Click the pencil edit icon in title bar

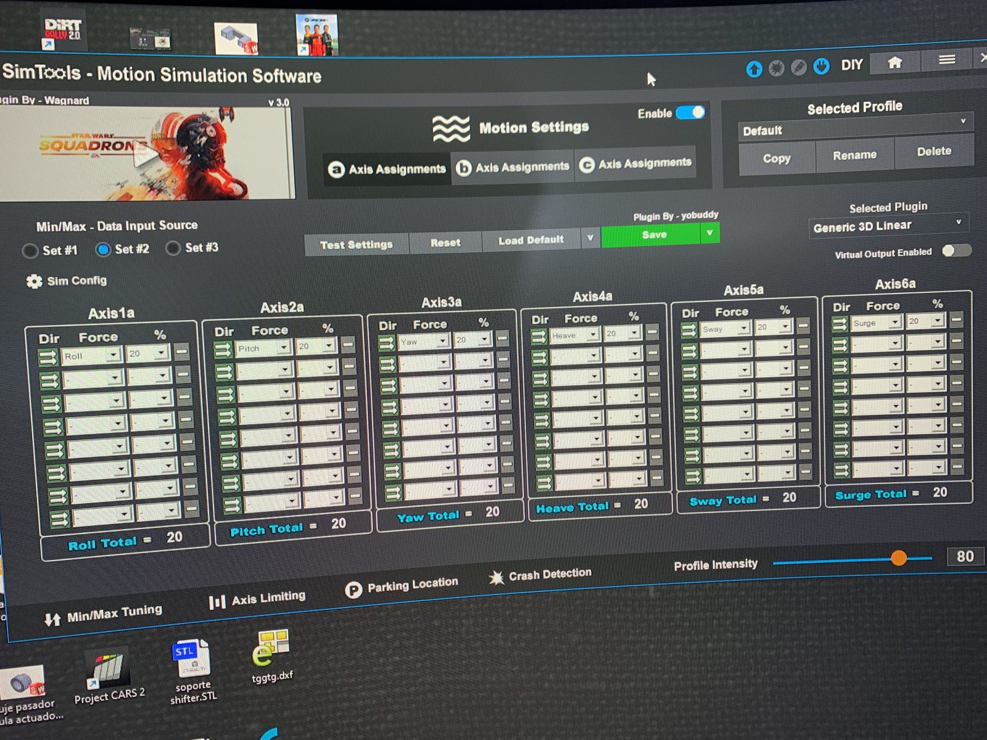[x=798, y=67]
